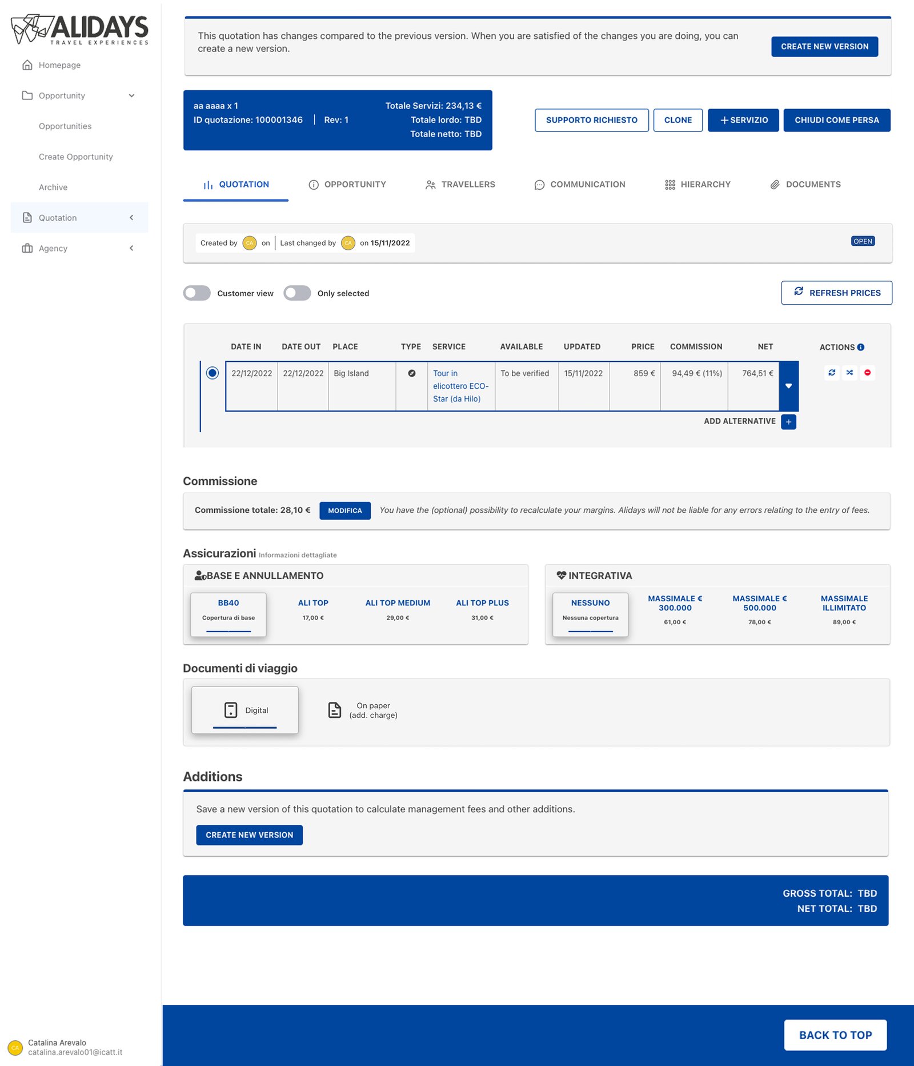Viewport: 914px width, 1066px height.
Task: Click the Actions info icon
Action: 861,347
